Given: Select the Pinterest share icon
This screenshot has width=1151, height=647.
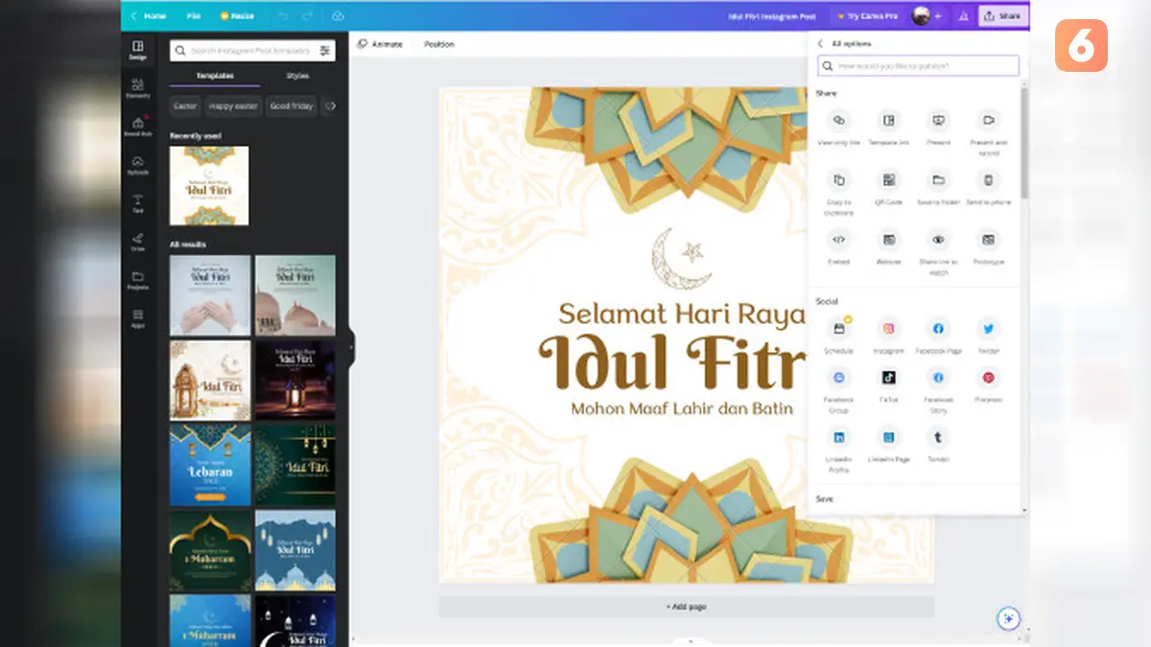Looking at the screenshot, I should click(988, 378).
